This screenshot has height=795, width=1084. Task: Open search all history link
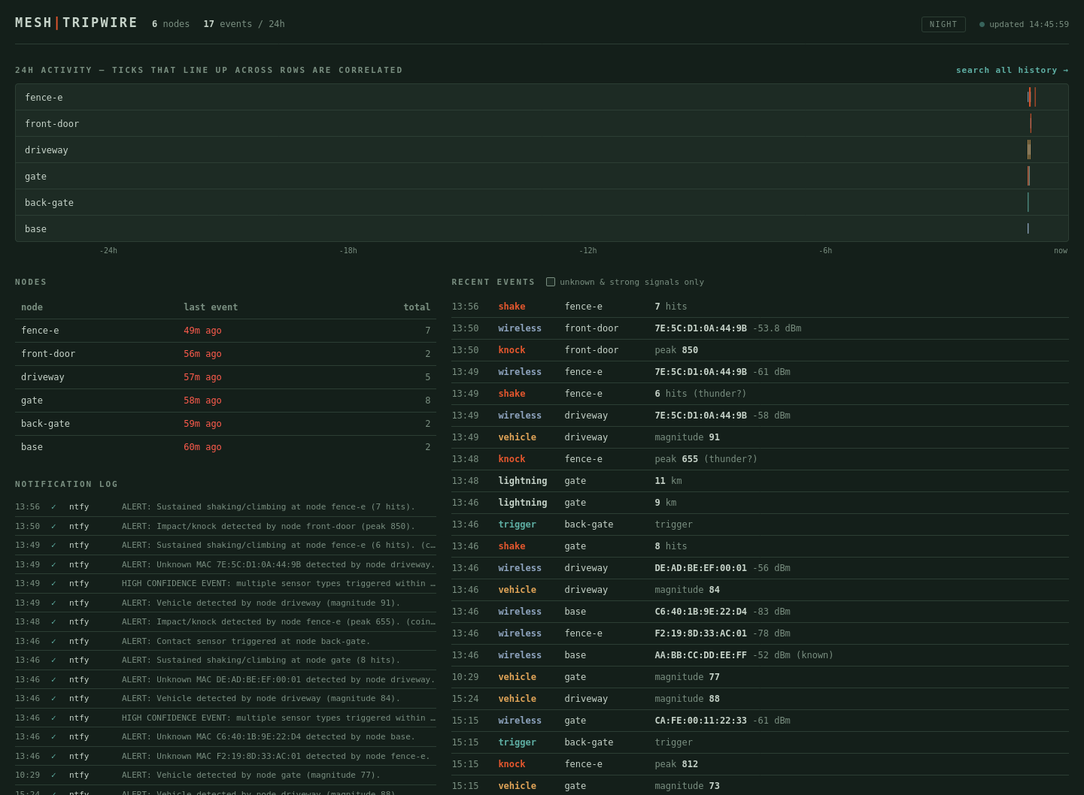point(1012,70)
